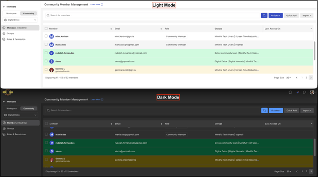This screenshot has width=318, height=177.
Task: Open the chat bubble icon in dark header
Action: 304,92
